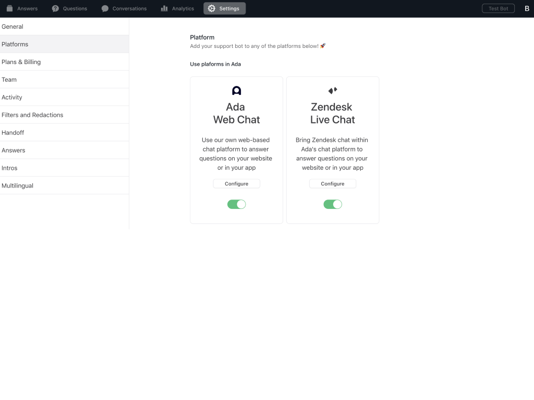Screen dimensions: 534x400
Task: Open the Multilingual settings page
Action: click(17, 186)
